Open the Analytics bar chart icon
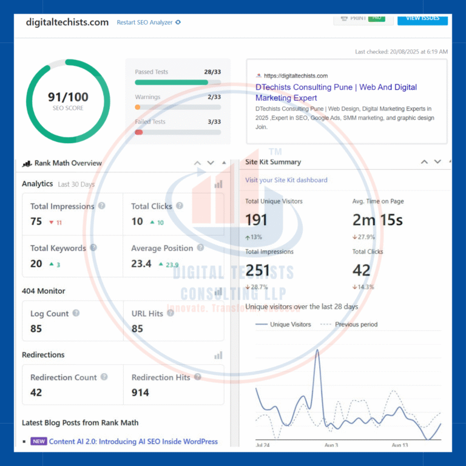Image resolution: width=466 pixels, height=466 pixels. coord(218,184)
